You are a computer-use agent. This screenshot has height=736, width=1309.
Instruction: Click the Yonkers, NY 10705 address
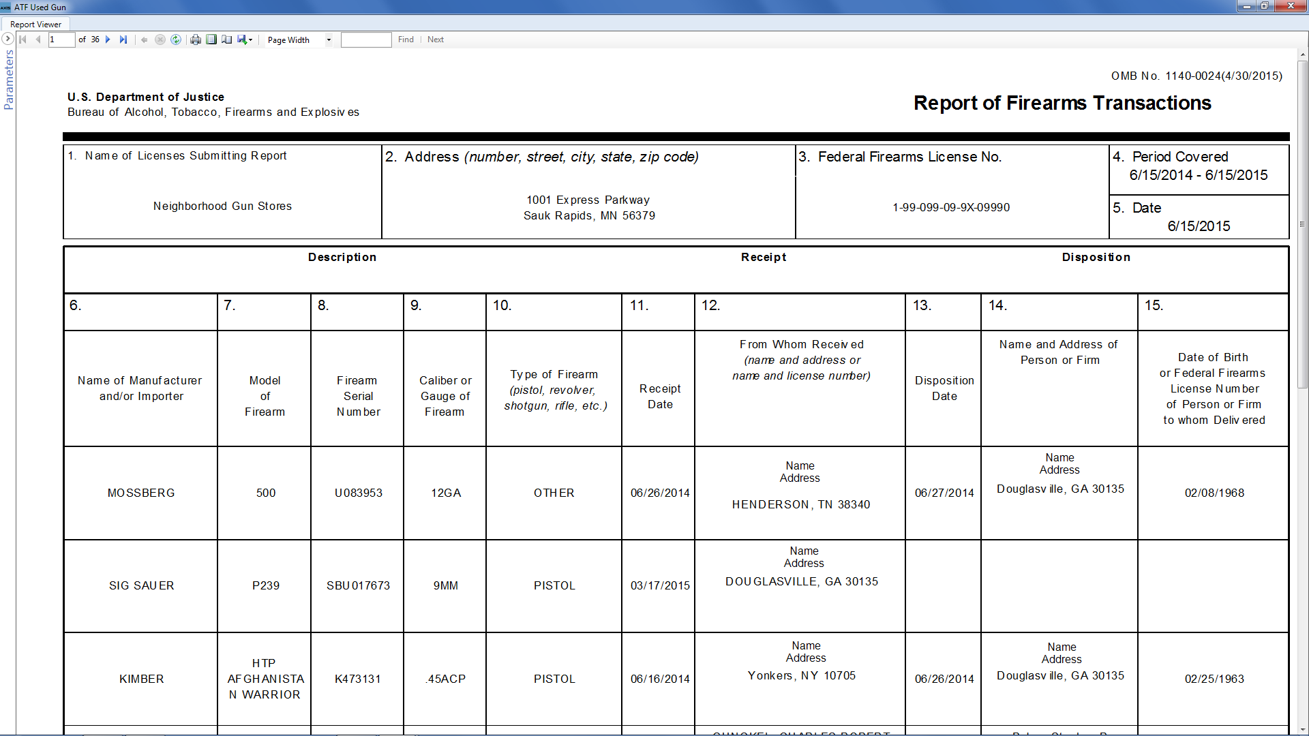(x=802, y=675)
